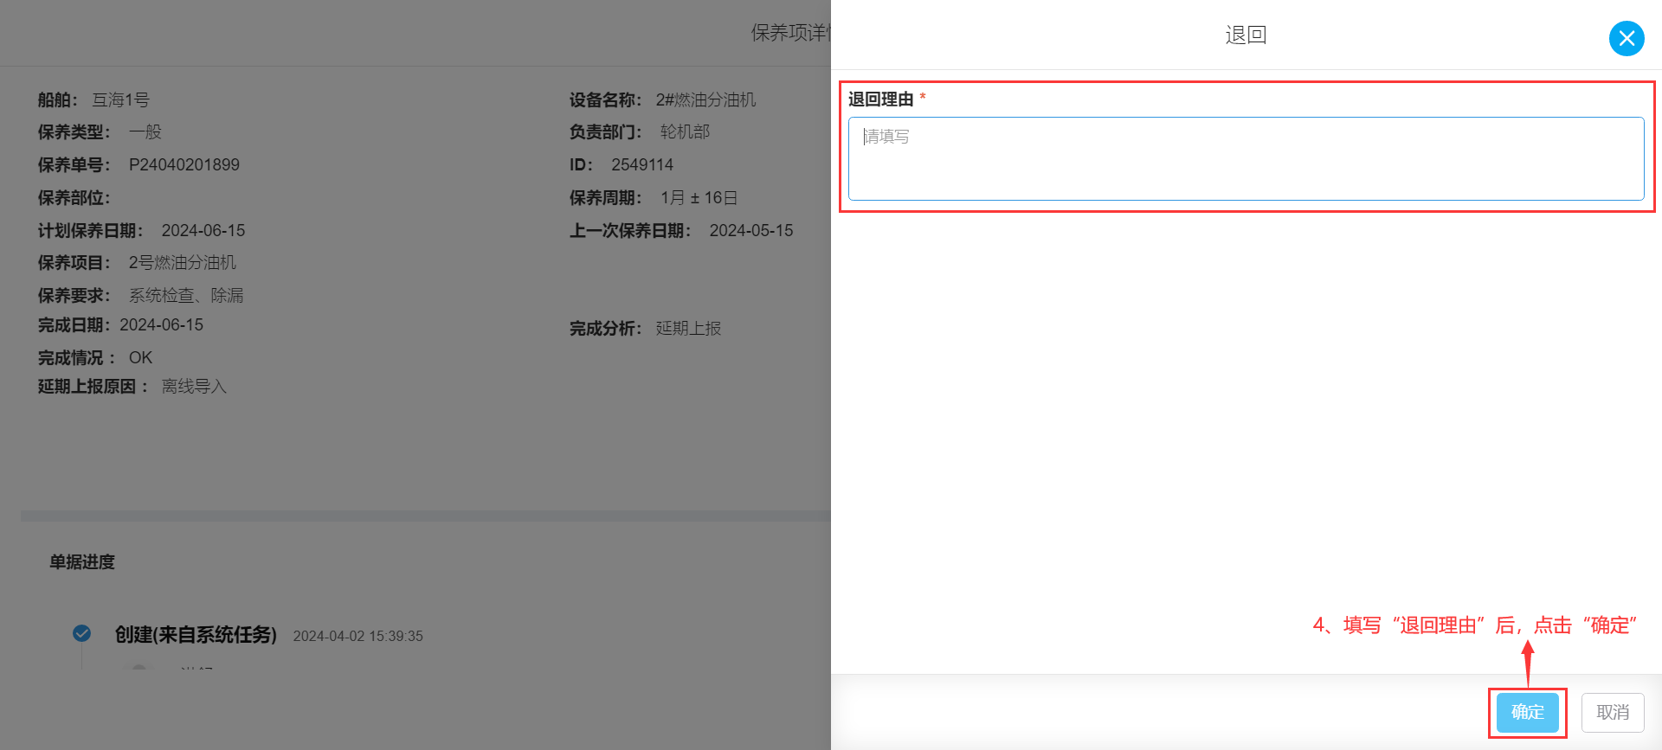Click the 单据进度 section heading
This screenshot has height=750, width=1662.
pyautogui.click(x=82, y=561)
